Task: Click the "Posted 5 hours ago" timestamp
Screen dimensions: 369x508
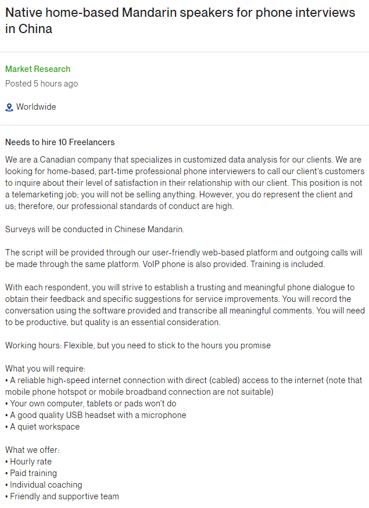Action: pos(41,84)
